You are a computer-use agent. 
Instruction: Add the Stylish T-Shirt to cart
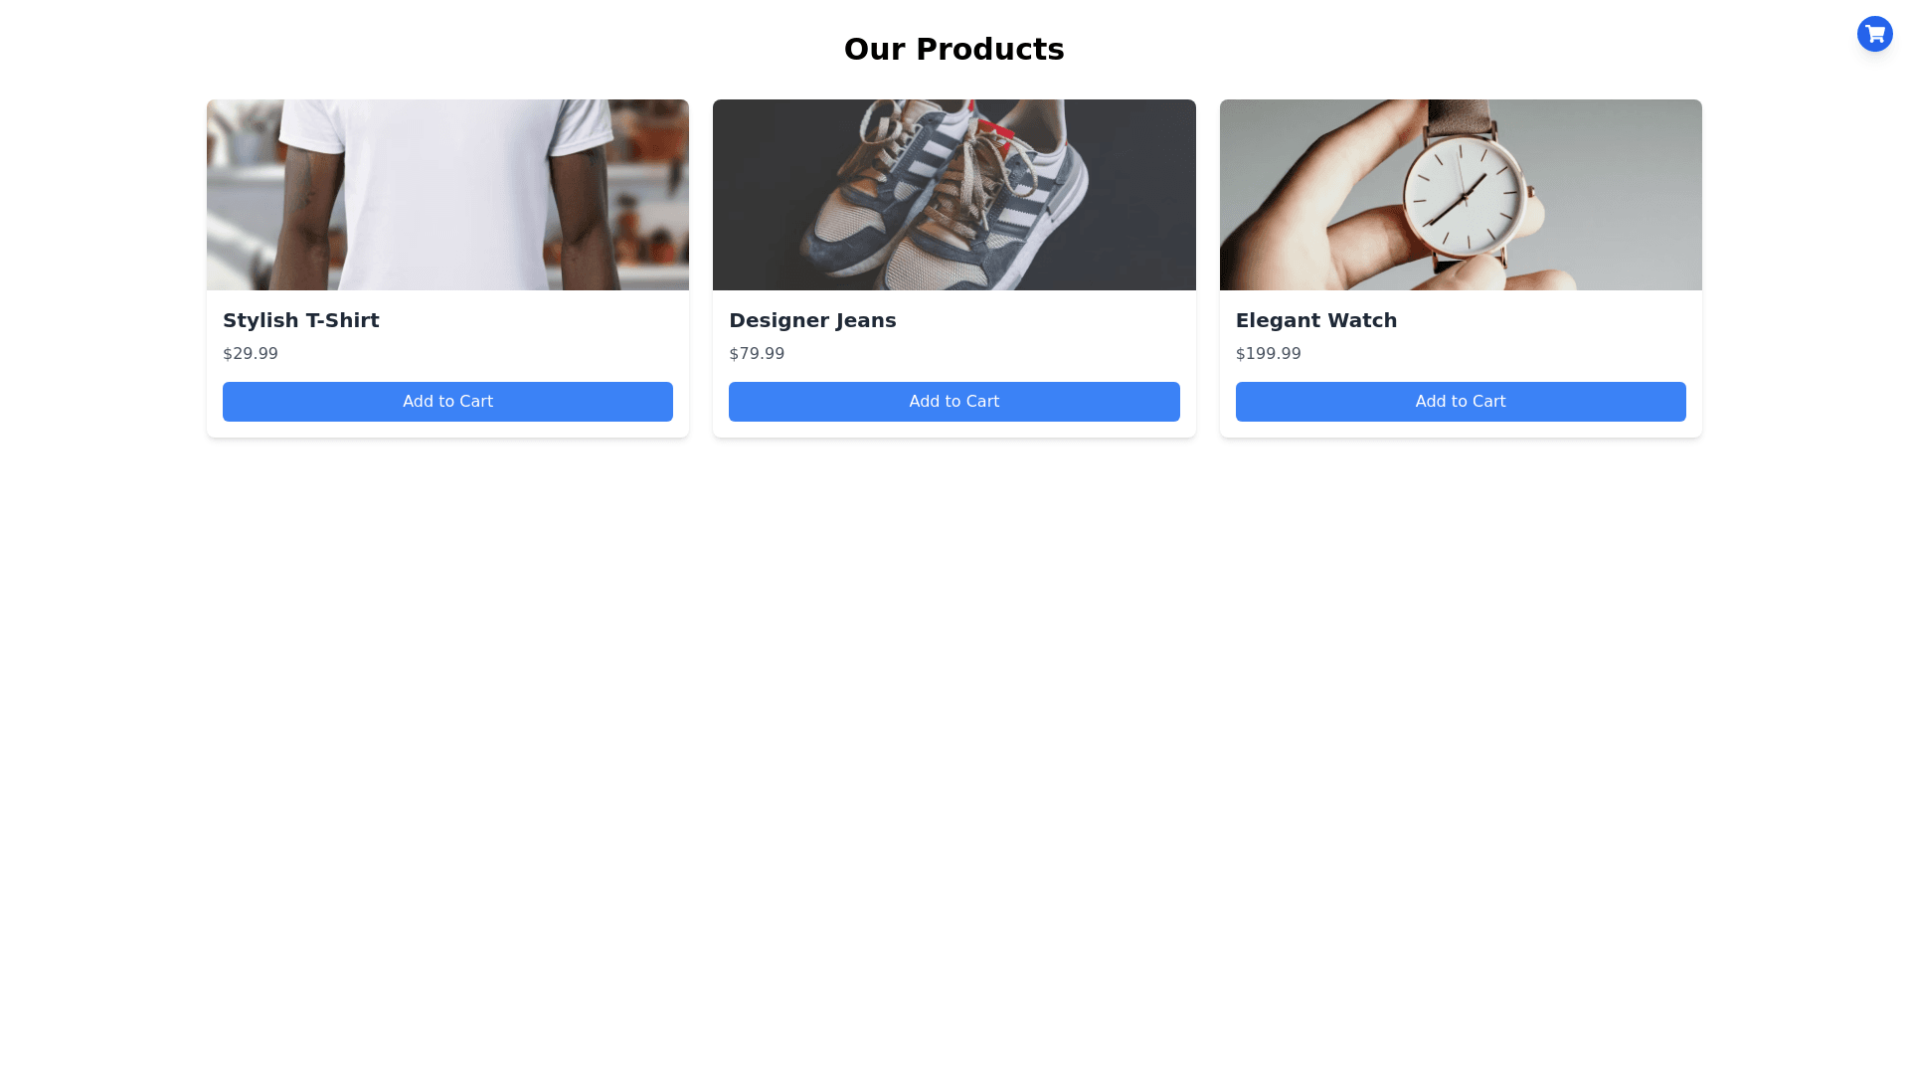point(447,402)
